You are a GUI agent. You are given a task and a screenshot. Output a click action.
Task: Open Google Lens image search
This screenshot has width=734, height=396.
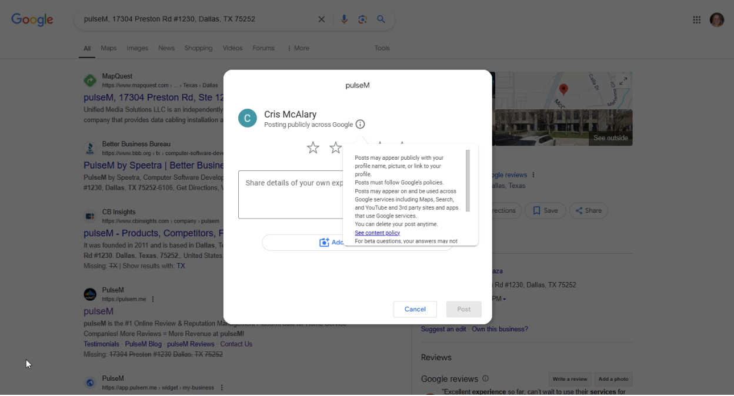tap(362, 19)
